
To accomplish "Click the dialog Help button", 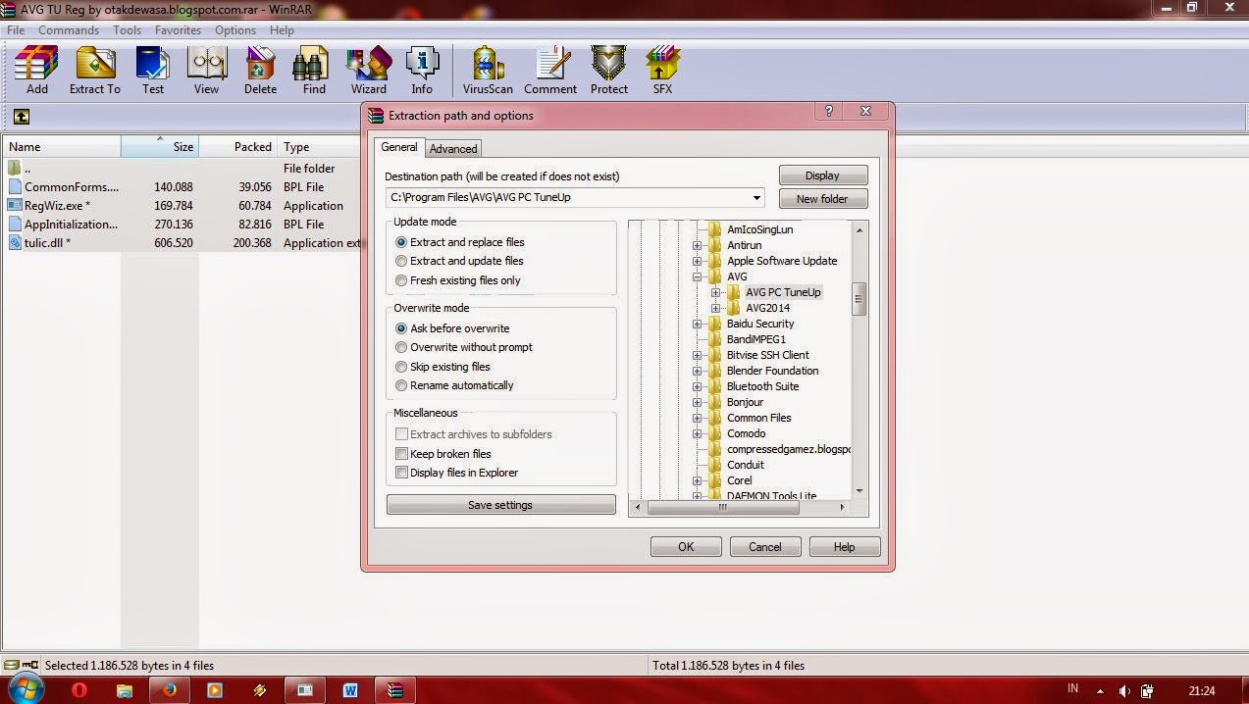I will click(x=844, y=547).
